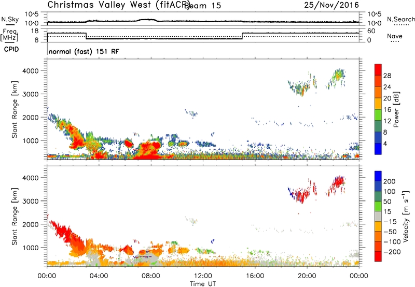
Task: Click the 'Nave' legend label
Action: [395, 36]
